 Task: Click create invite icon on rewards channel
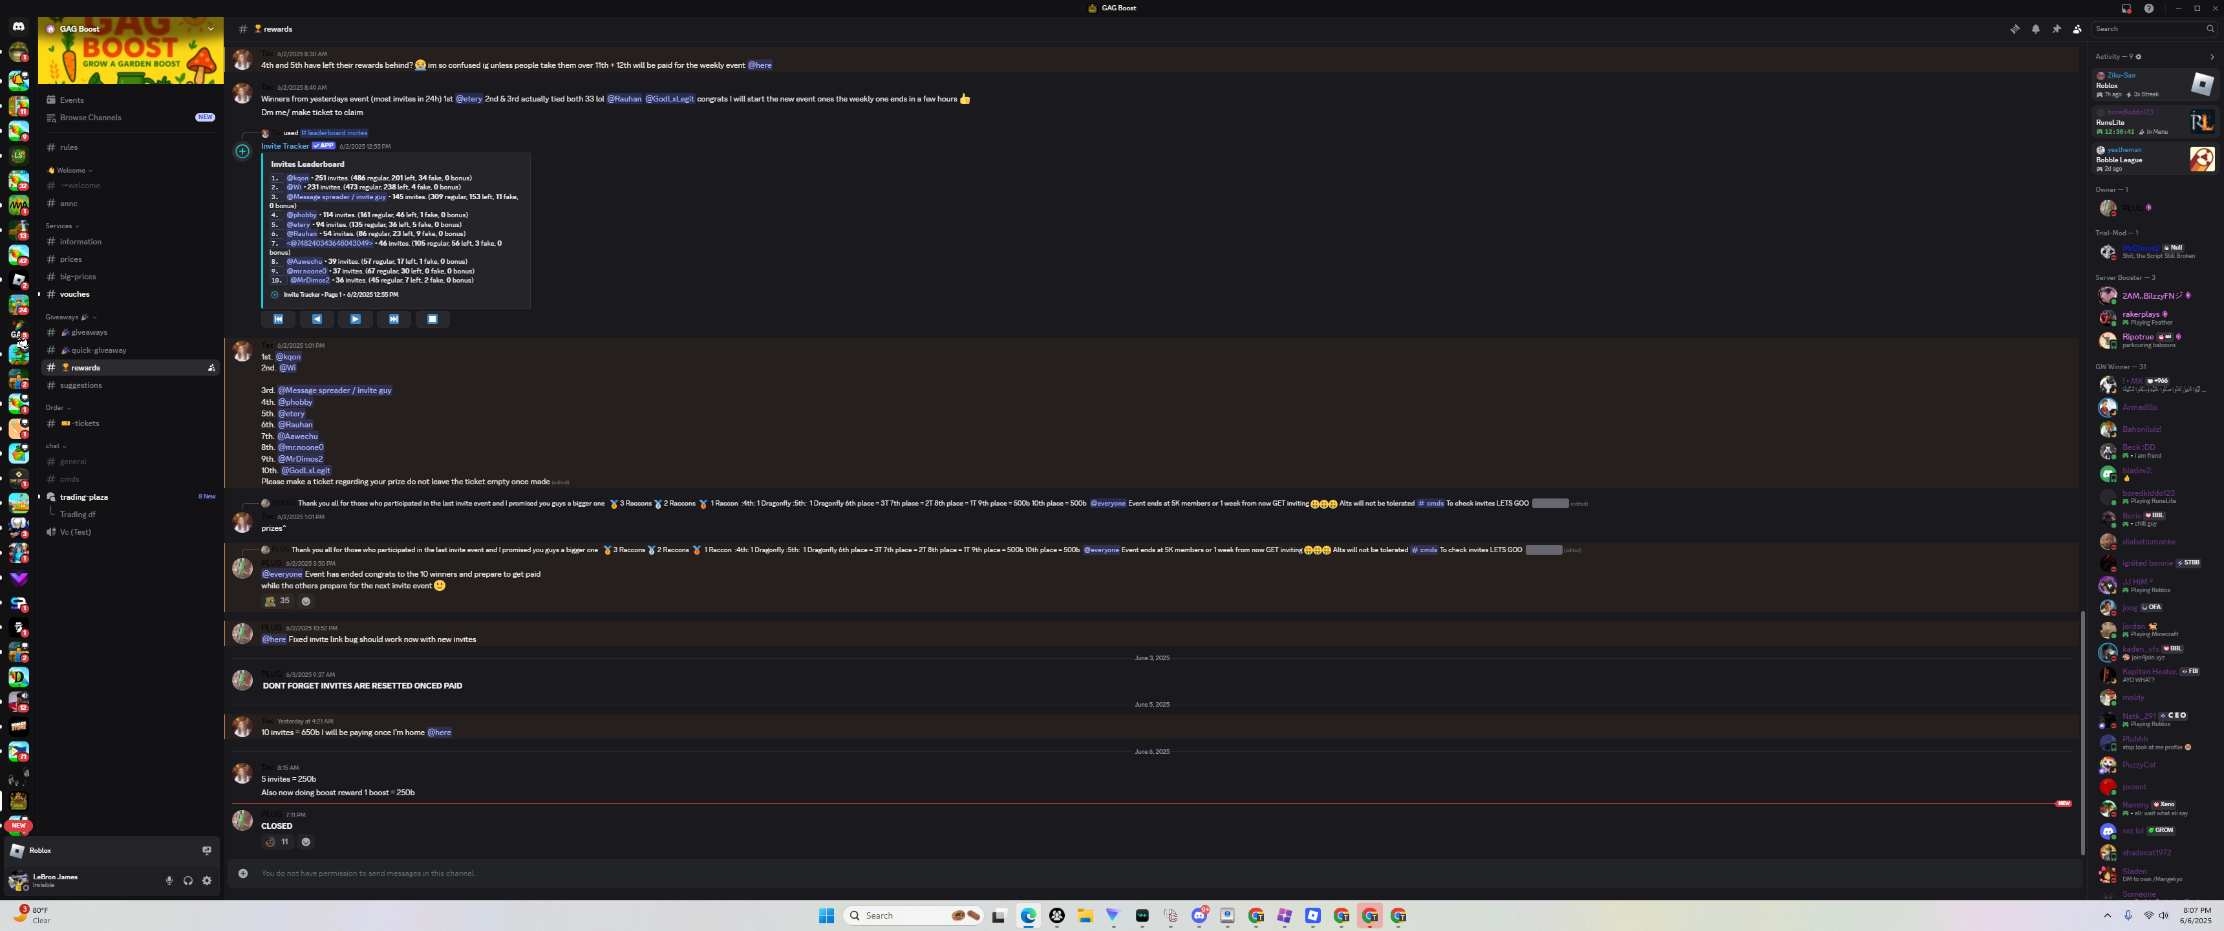[211, 368]
